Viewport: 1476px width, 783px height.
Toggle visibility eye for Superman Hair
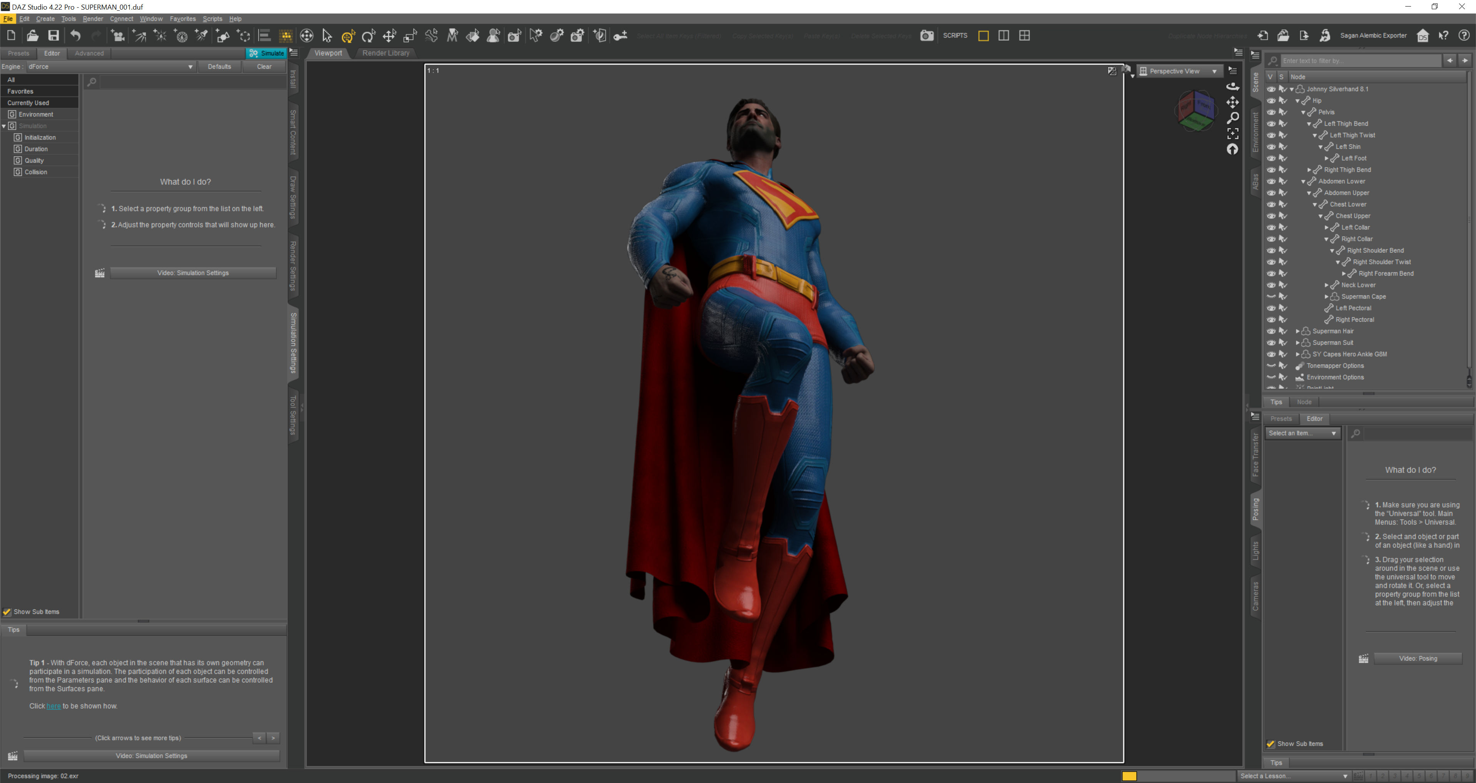(x=1271, y=331)
